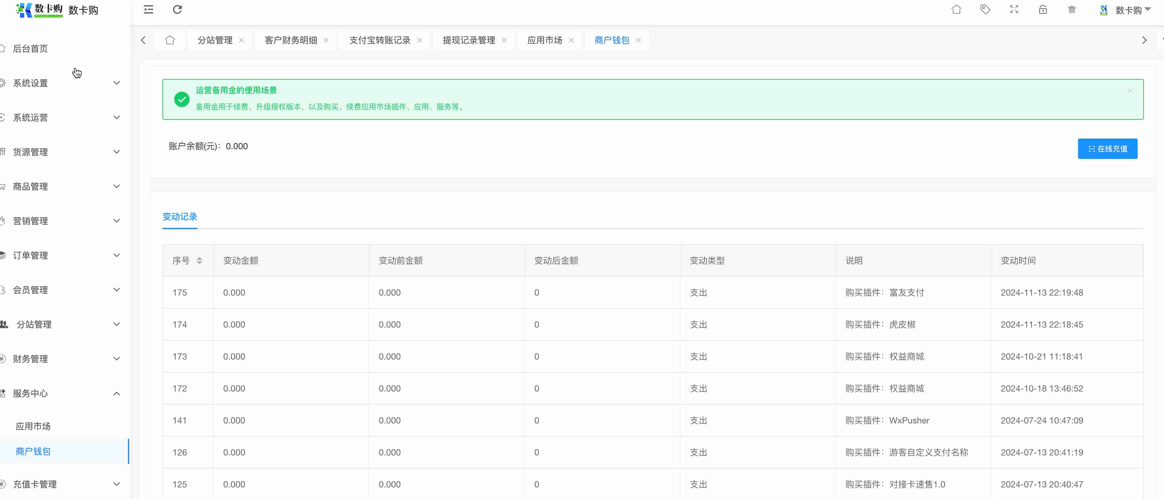The image size is (1164, 499).
Task: Open the 数卡购 user dropdown
Action: (1128, 10)
